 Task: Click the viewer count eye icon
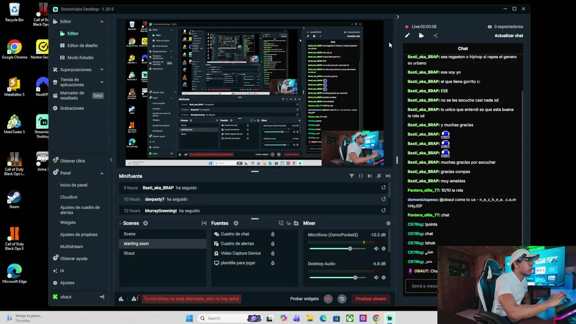tap(490, 27)
